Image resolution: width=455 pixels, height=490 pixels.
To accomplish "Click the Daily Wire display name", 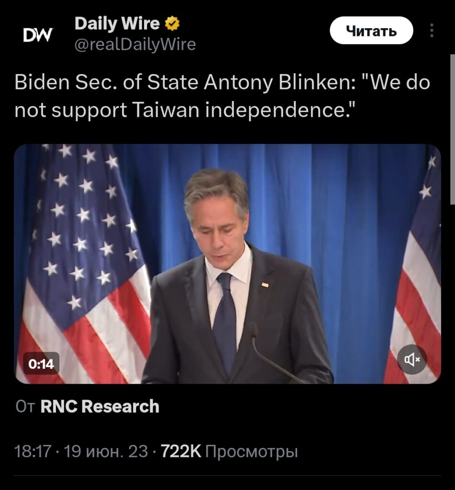I will pos(117,24).
